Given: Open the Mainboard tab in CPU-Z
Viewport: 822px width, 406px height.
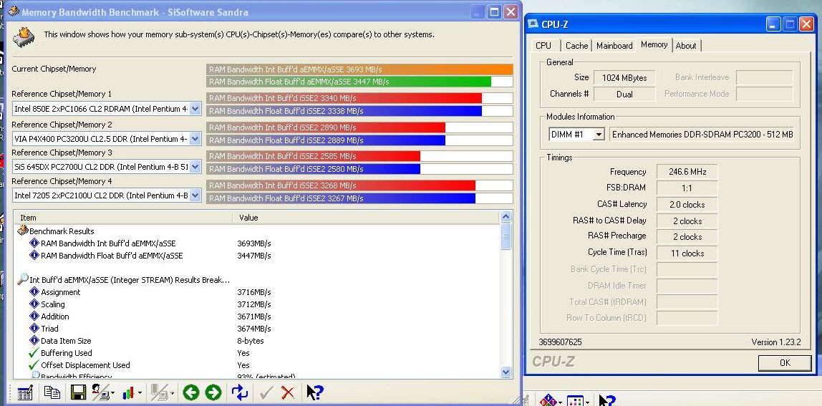Looking at the screenshot, I should click(x=614, y=46).
